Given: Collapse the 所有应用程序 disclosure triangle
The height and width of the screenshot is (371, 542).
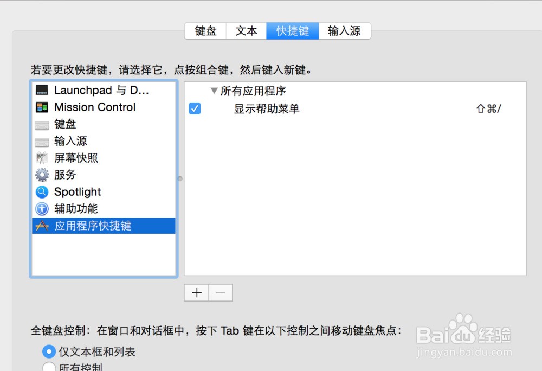Looking at the screenshot, I should tap(214, 91).
